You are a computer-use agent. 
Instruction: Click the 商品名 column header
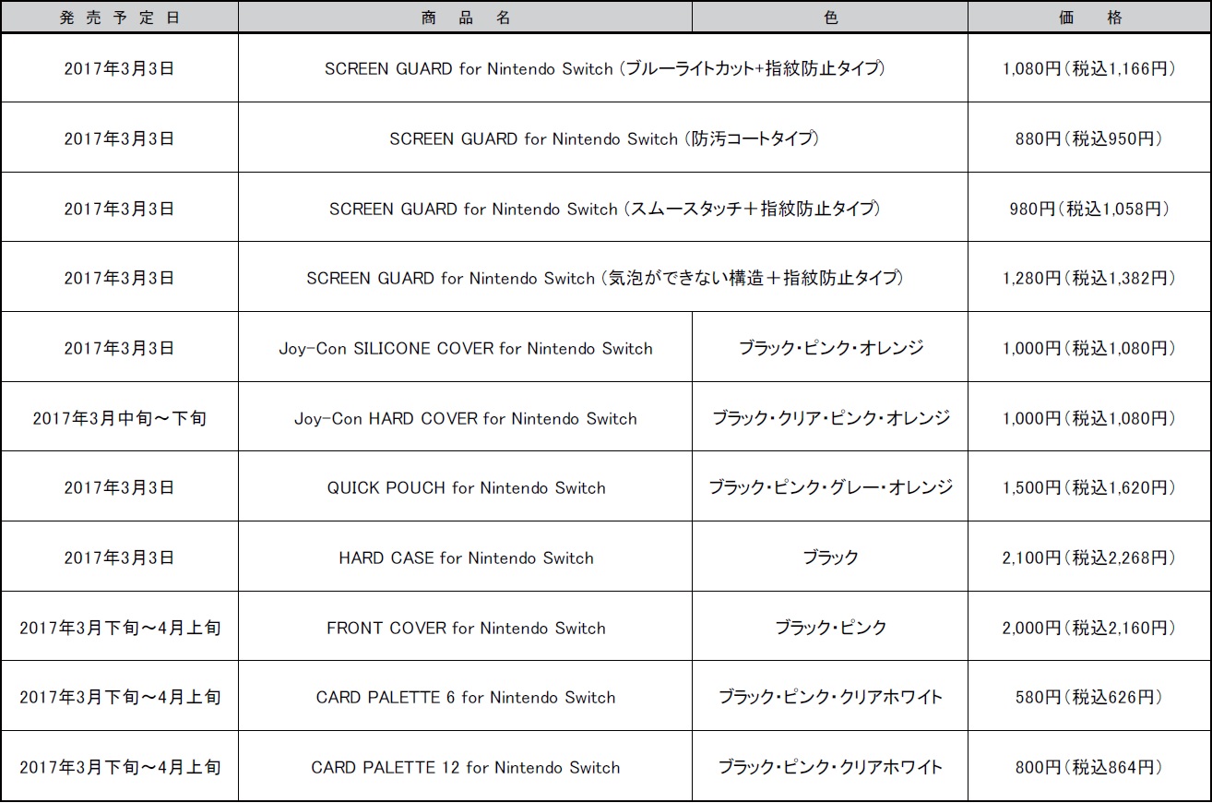[465, 18]
